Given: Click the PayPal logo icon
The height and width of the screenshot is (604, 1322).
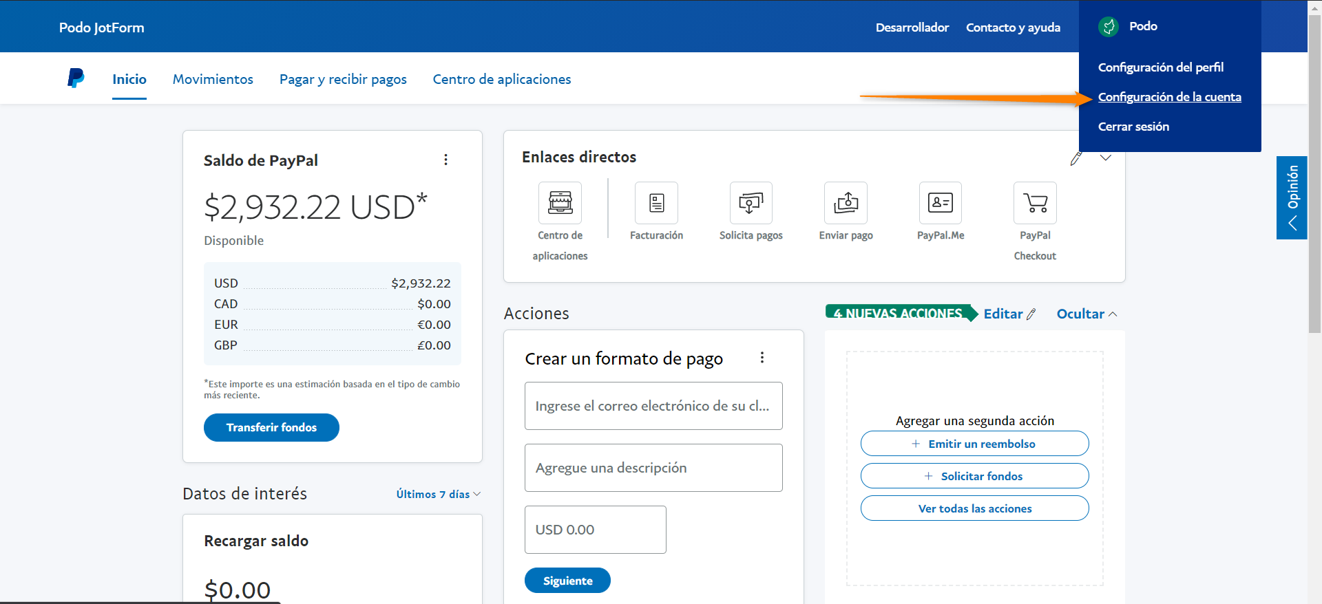Looking at the screenshot, I should pos(76,78).
